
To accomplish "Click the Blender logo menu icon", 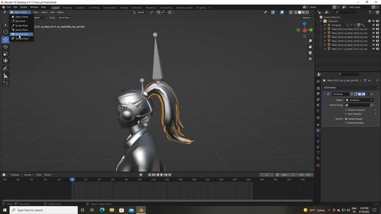I will coord(4,7).
